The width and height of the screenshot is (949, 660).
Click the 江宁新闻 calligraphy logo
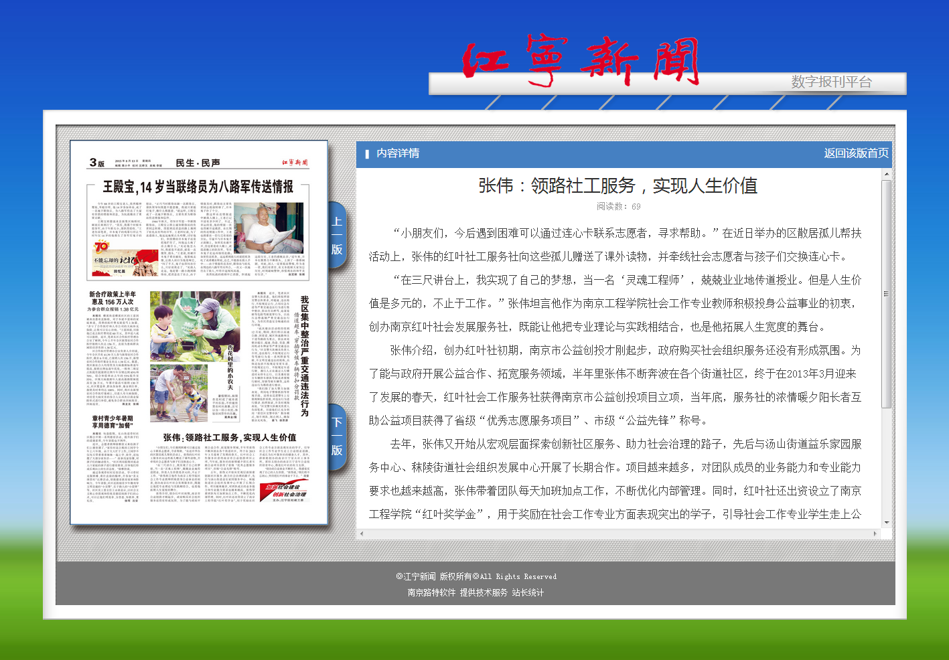[x=581, y=60]
